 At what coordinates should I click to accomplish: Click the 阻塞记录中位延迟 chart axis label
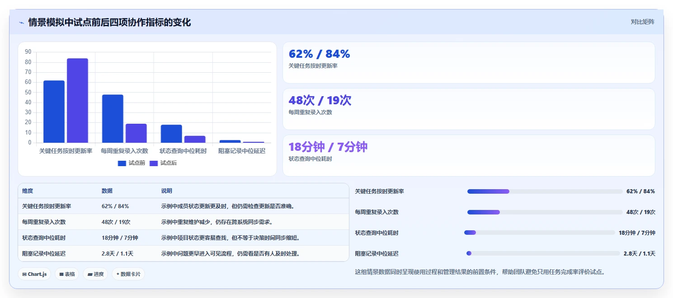(242, 151)
